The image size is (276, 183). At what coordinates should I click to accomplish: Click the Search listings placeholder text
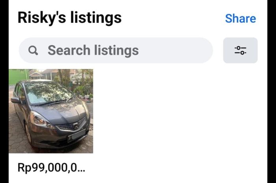(93, 50)
